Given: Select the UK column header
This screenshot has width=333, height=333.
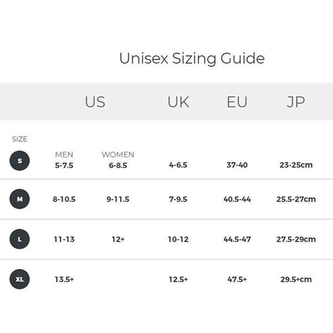Looking at the screenshot, I should [178, 102].
